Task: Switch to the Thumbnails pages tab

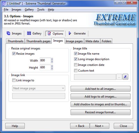Action: tap(38, 41)
